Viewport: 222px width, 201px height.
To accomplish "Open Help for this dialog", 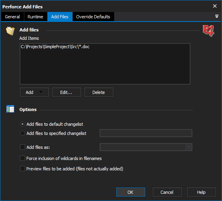I will tap(201, 192).
